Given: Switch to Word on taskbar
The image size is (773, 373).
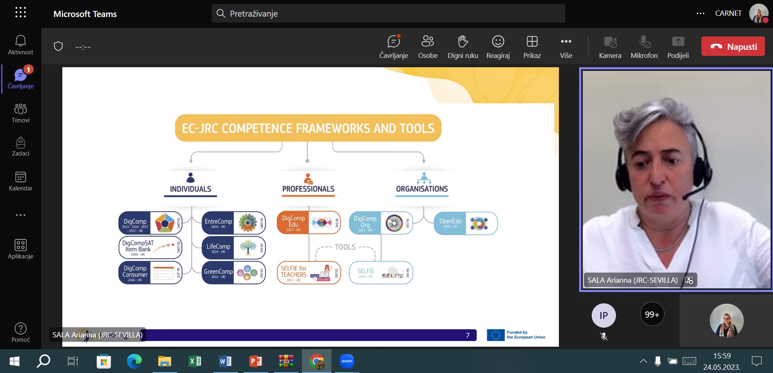Looking at the screenshot, I should (x=225, y=361).
